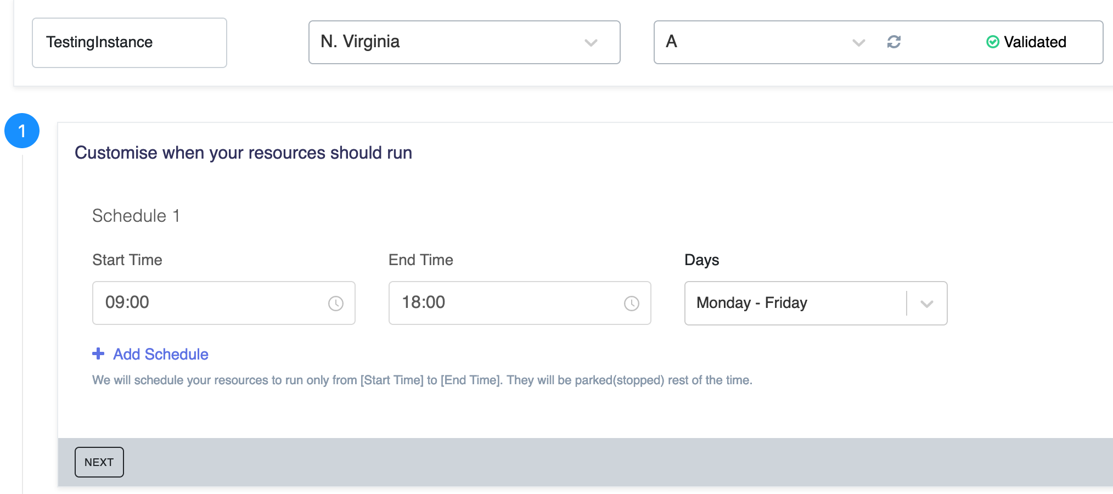1113x494 pixels.
Task: Click the TestingInstance name field
Action: point(130,43)
